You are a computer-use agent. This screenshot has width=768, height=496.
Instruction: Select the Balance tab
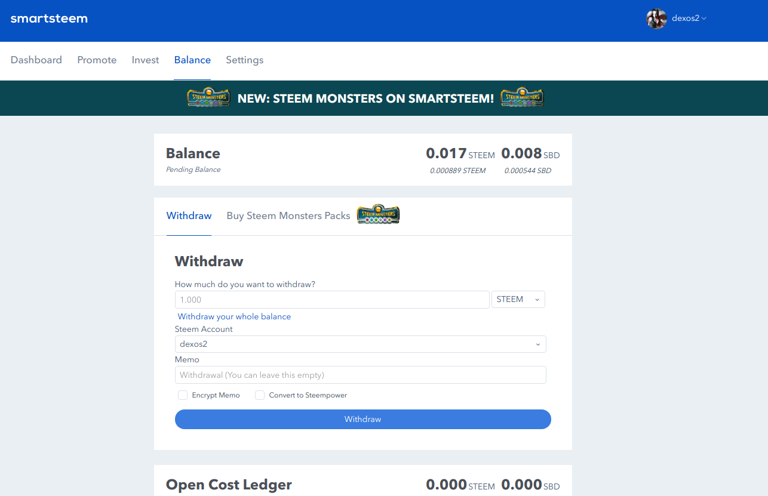tap(192, 60)
